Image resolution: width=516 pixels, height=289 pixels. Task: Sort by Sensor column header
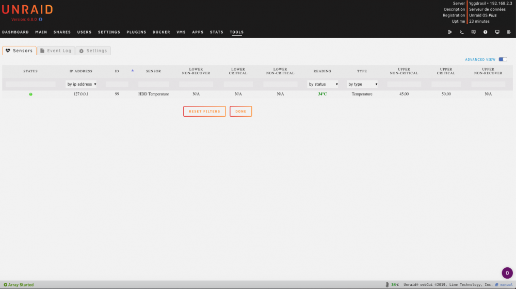(x=153, y=71)
